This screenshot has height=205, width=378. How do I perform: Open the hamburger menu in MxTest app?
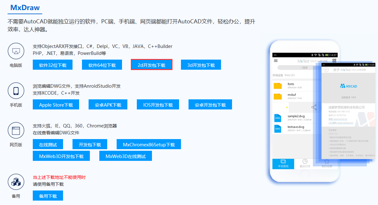pyautogui.click(x=276, y=61)
